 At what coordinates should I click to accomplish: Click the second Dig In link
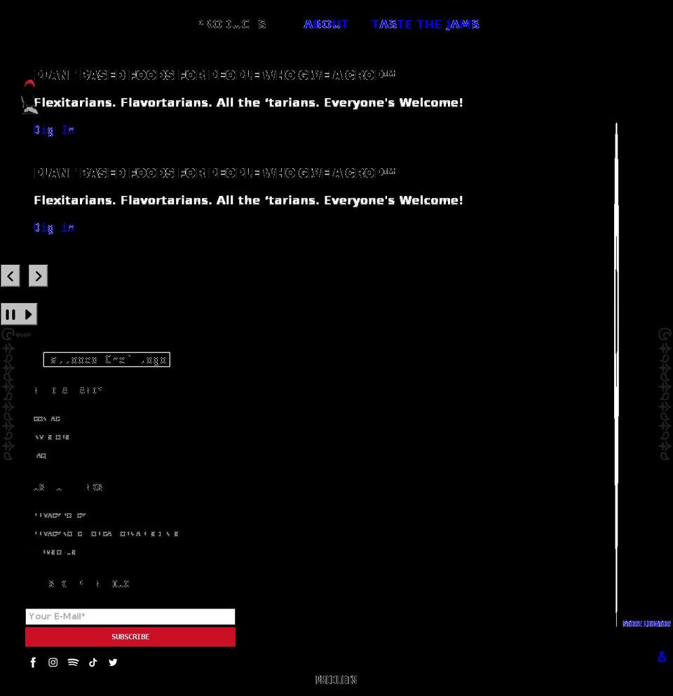click(x=54, y=228)
